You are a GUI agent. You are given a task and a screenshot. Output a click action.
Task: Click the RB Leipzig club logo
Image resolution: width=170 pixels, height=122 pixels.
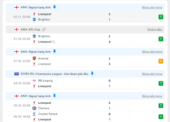pos(34,81)
